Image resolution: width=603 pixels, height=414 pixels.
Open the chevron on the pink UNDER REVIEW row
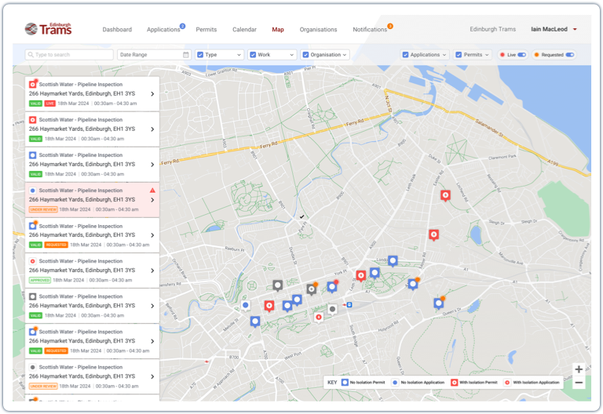click(152, 200)
